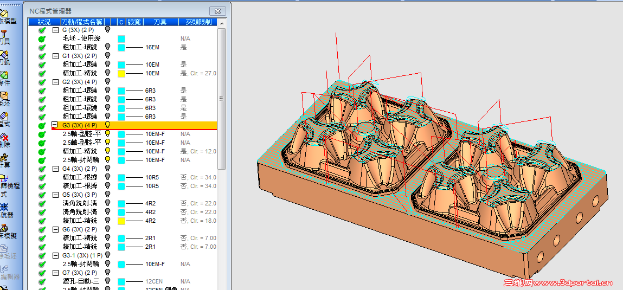Screen dimensions: 623x290
Task: Click the '否, Clr. = 18.0' holder limit value
Action: (198, 221)
